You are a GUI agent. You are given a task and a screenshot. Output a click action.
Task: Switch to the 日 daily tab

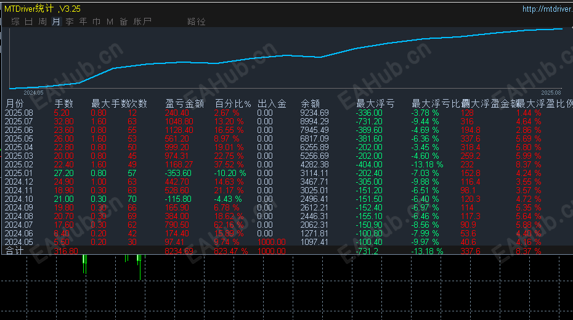[x=29, y=22]
